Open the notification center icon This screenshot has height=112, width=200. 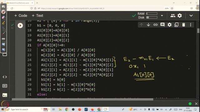pos(195,109)
